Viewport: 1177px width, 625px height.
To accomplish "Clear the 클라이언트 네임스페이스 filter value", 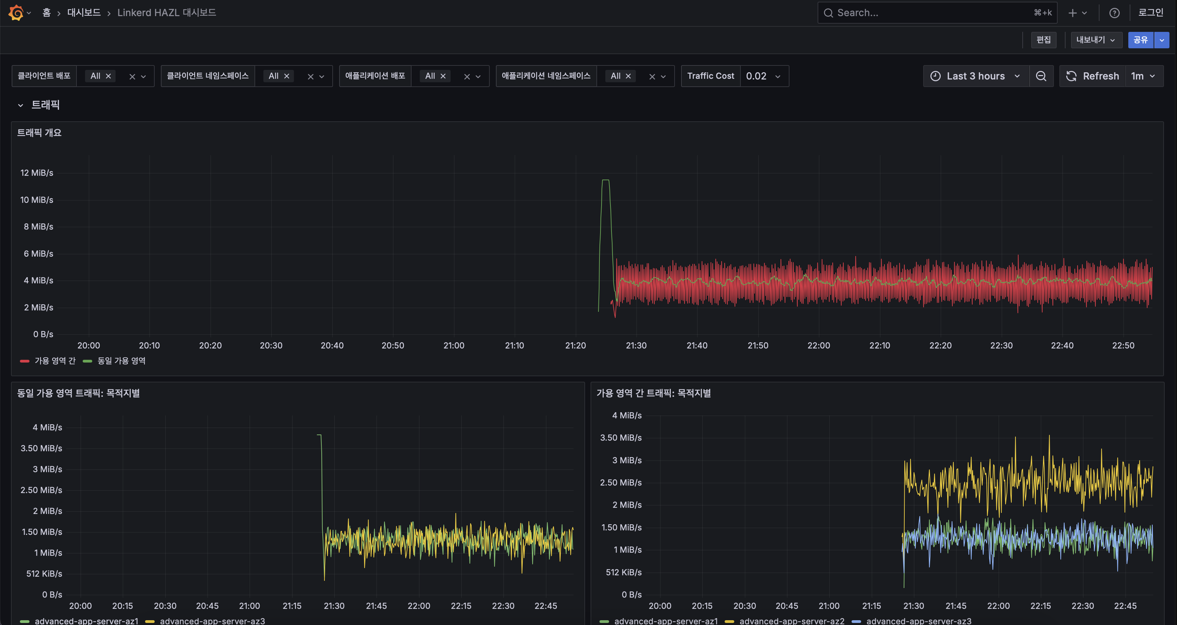I will [x=310, y=77].
